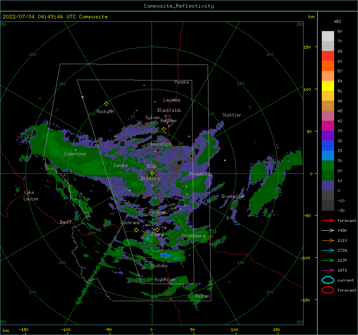Viewport: 358px width, 335px height.
Task: Click the 04DK legend text
Action: 342,231
